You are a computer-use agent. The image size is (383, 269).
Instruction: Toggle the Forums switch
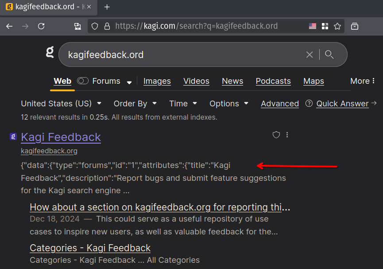83,81
